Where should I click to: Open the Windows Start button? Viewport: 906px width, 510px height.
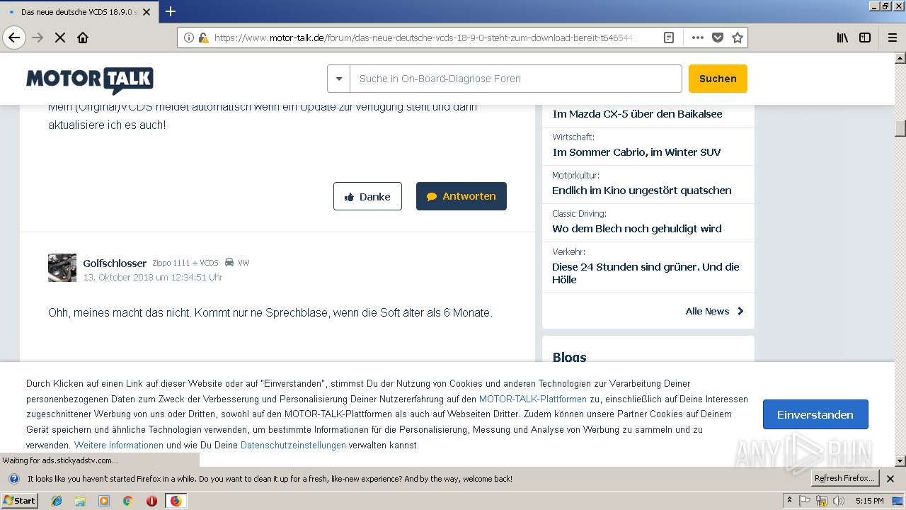pyautogui.click(x=20, y=500)
